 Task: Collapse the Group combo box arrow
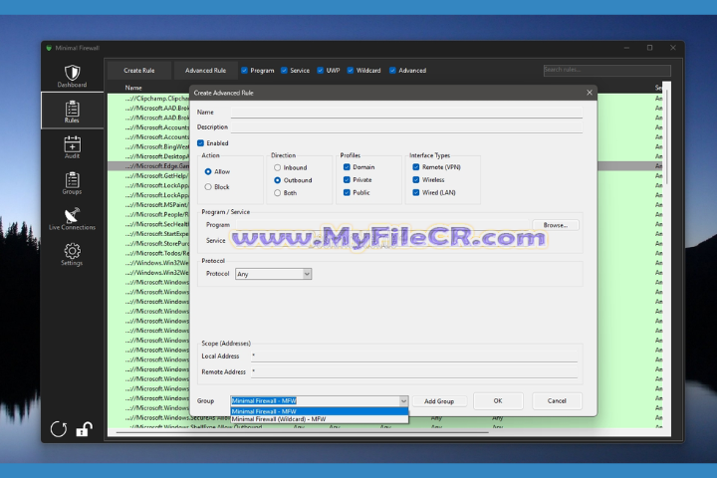click(403, 400)
